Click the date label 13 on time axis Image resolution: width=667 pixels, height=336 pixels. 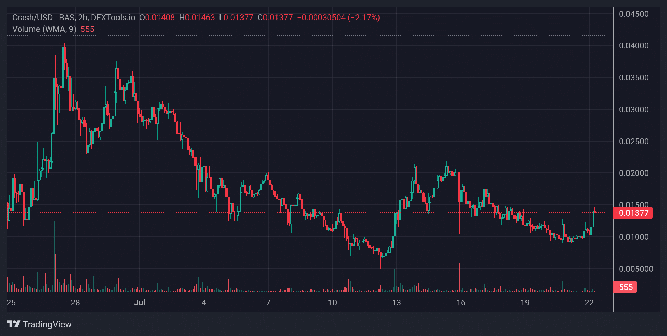point(396,303)
